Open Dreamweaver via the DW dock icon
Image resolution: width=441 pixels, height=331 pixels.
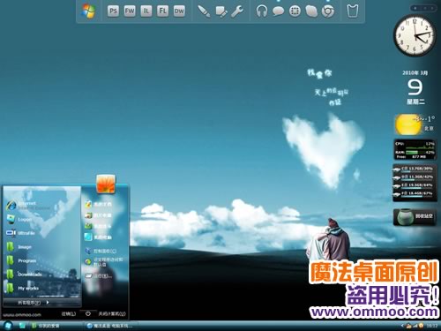(x=179, y=11)
